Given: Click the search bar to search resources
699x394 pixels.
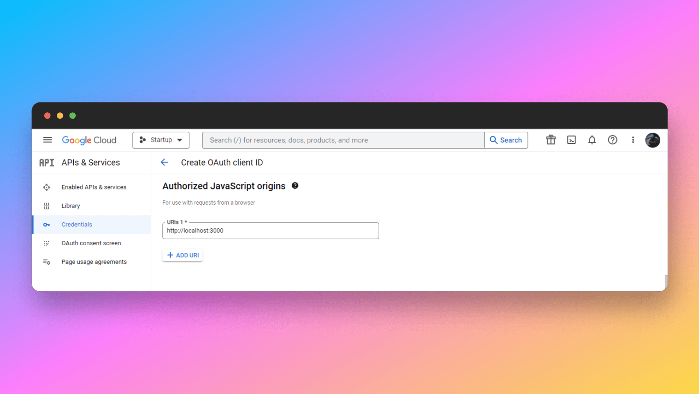Looking at the screenshot, I should [343, 140].
